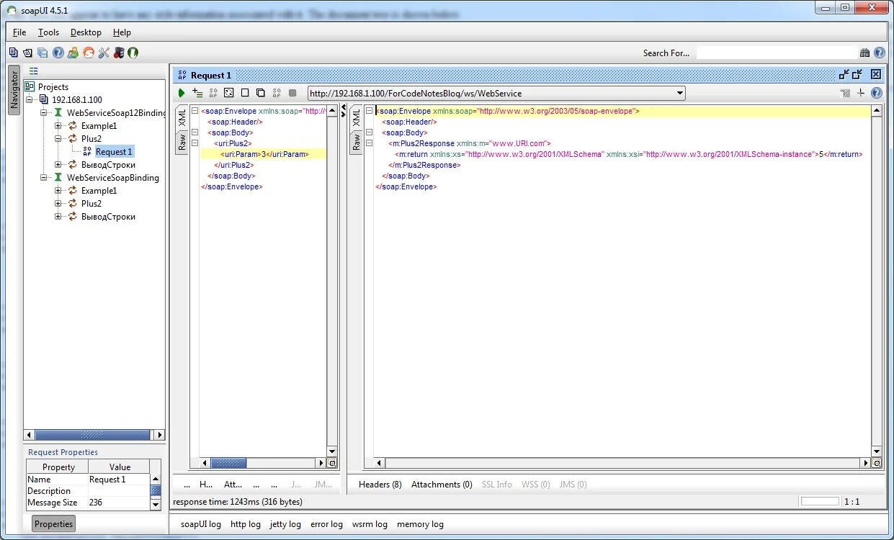Screen dimensions: 894x540
Task: Click the request XML horizontal scrollbar thumb
Action: point(228,463)
